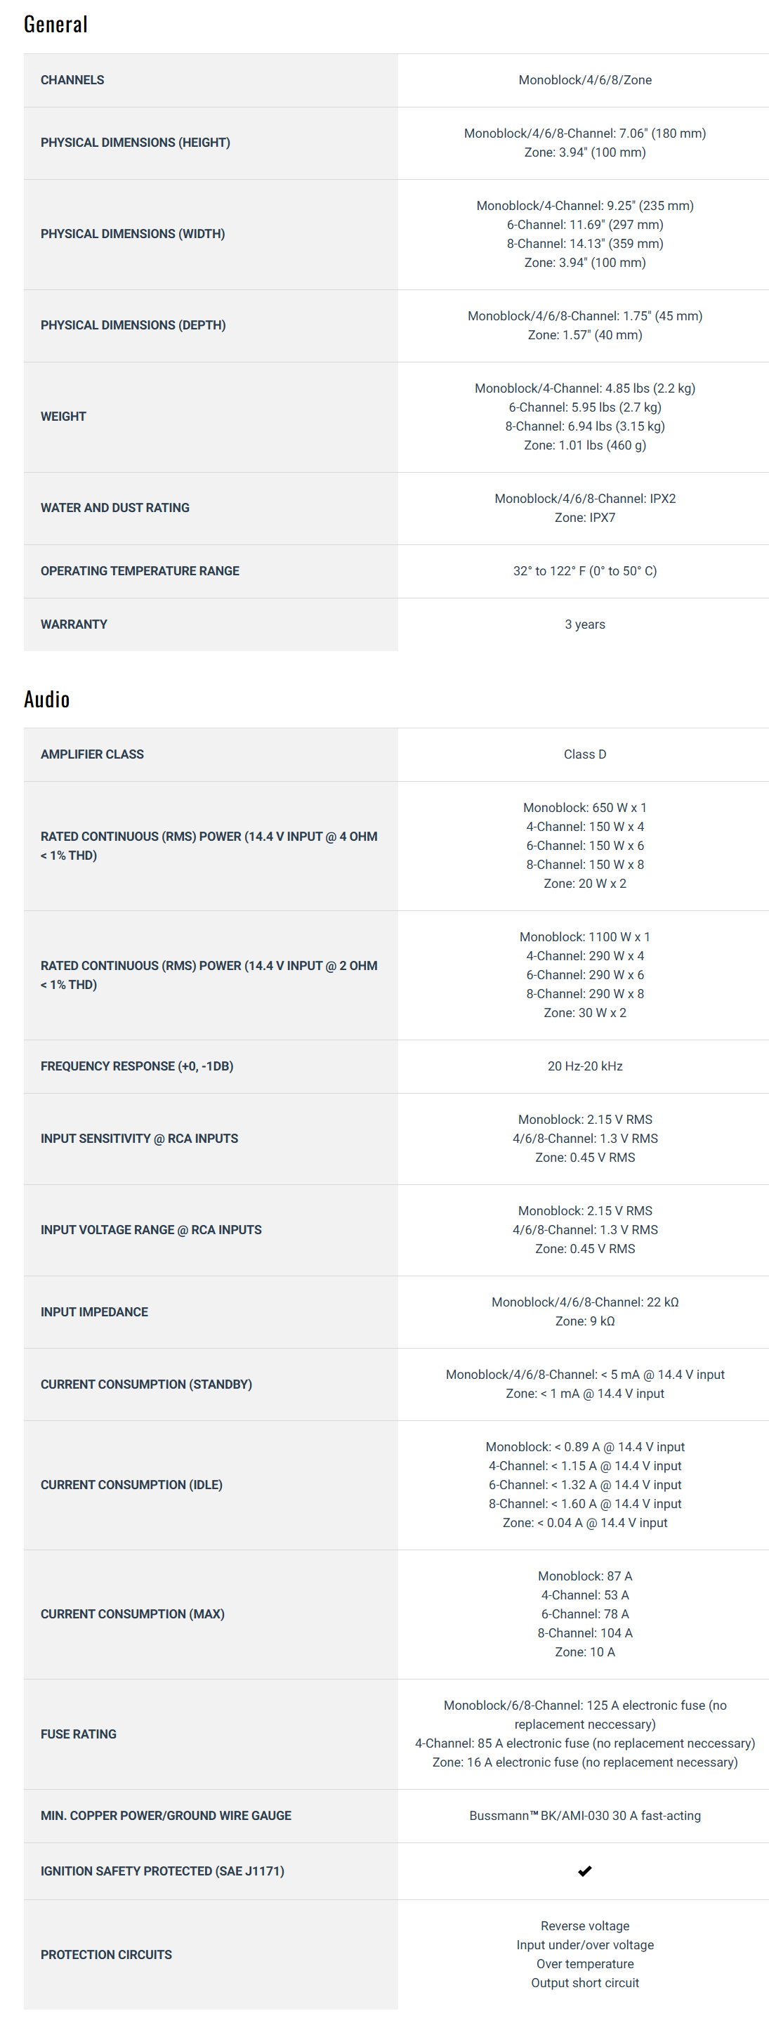Image resolution: width=769 pixels, height=2030 pixels.
Task: Click the Monoblock/4/6/8/Zone channels value
Action: [584, 80]
